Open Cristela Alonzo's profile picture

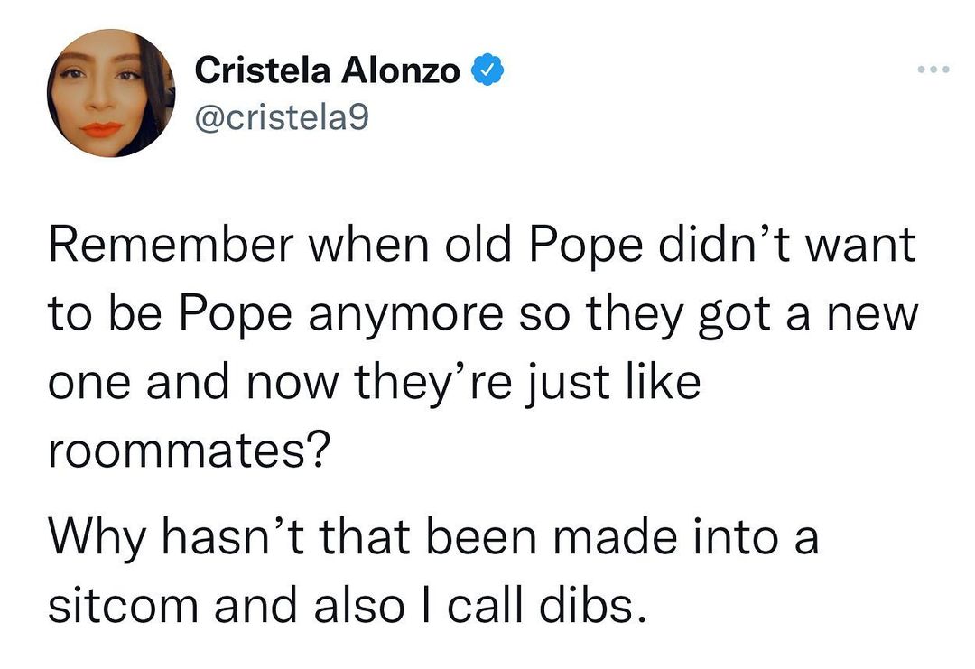111,93
